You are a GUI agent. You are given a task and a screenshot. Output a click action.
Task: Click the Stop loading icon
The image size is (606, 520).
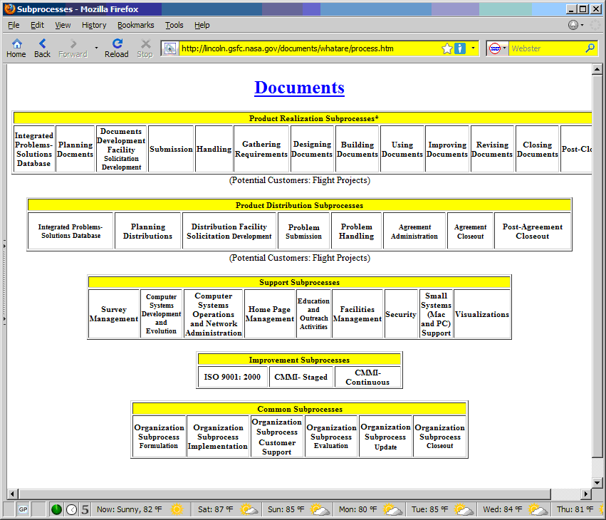[x=145, y=48]
